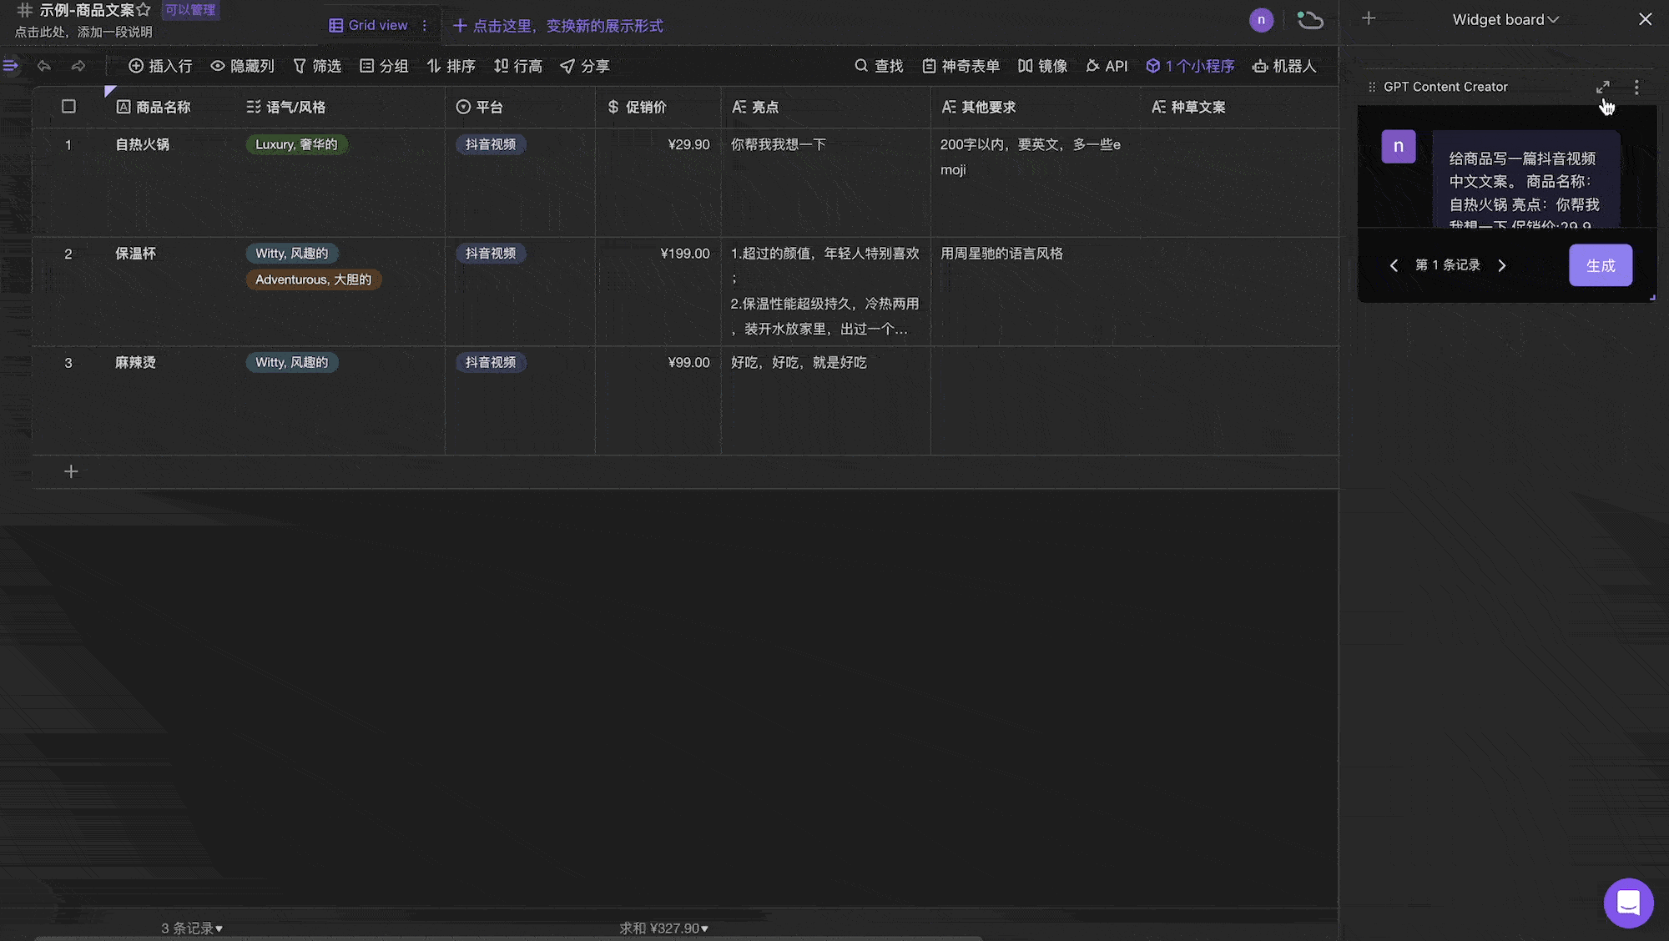Image resolution: width=1669 pixels, height=941 pixels.
Task: Click link to add a new view form
Action: (x=558, y=26)
